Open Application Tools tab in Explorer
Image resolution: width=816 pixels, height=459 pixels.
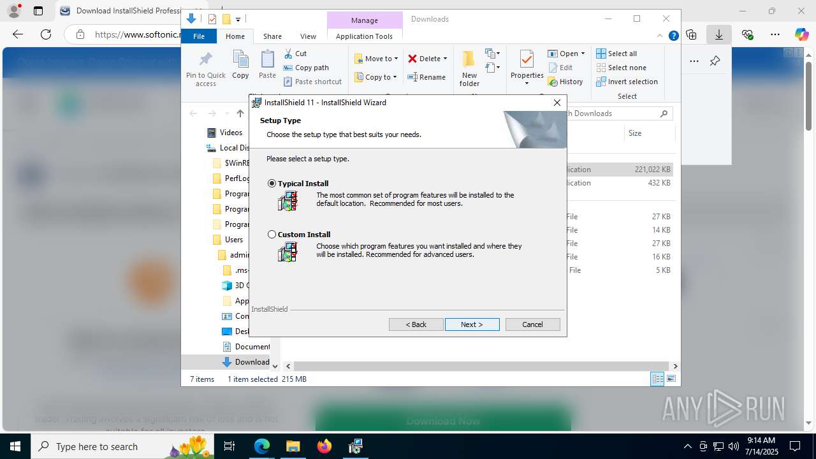tap(364, 36)
